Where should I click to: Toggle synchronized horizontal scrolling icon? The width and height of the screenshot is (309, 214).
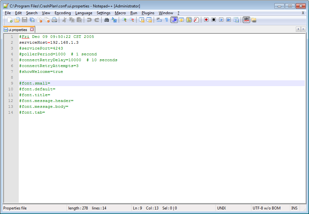[149, 20]
